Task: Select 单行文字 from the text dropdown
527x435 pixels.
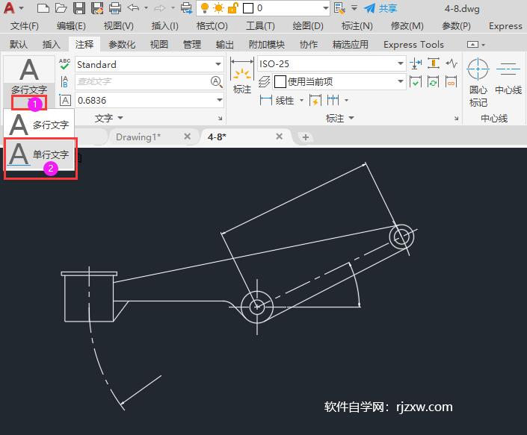Action: pyautogui.click(x=39, y=154)
